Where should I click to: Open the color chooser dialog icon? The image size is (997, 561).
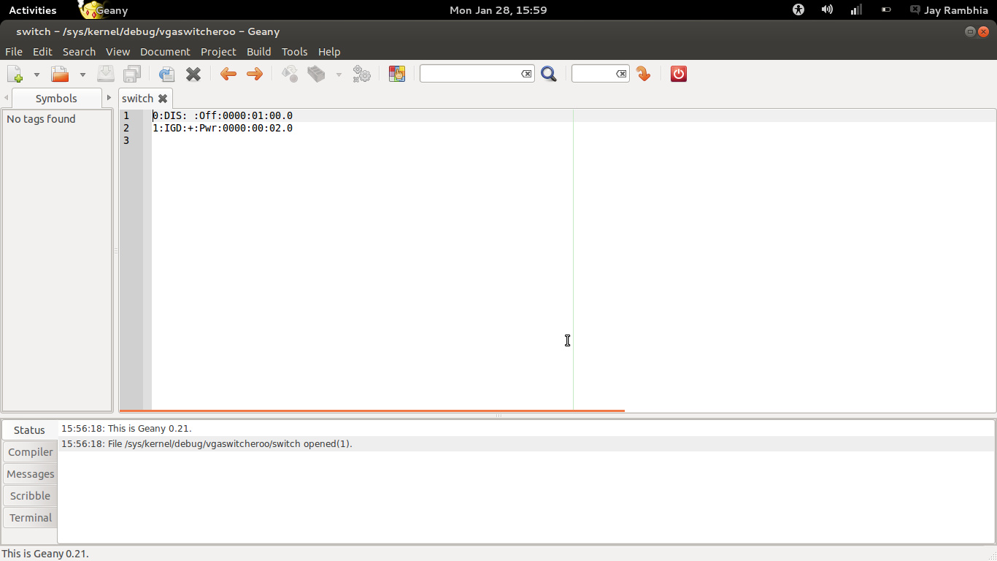[x=397, y=74]
